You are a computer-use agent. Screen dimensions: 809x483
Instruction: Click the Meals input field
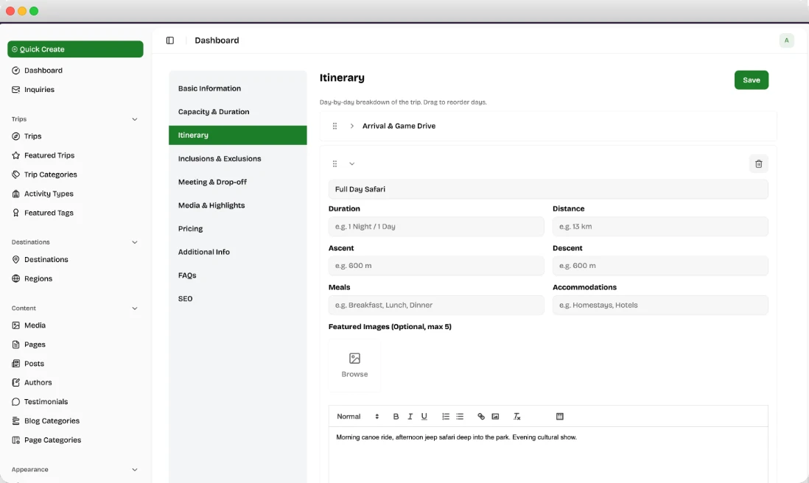click(436, 305)
